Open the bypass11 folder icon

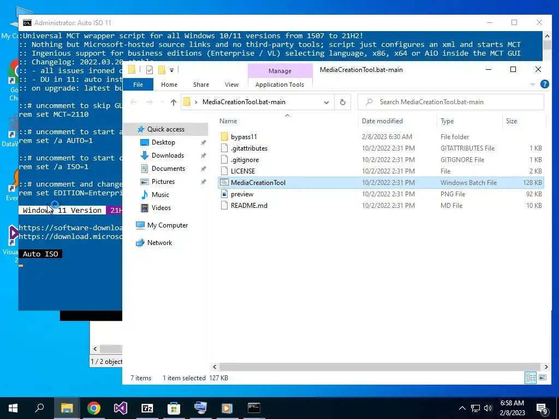click(224, 137)
